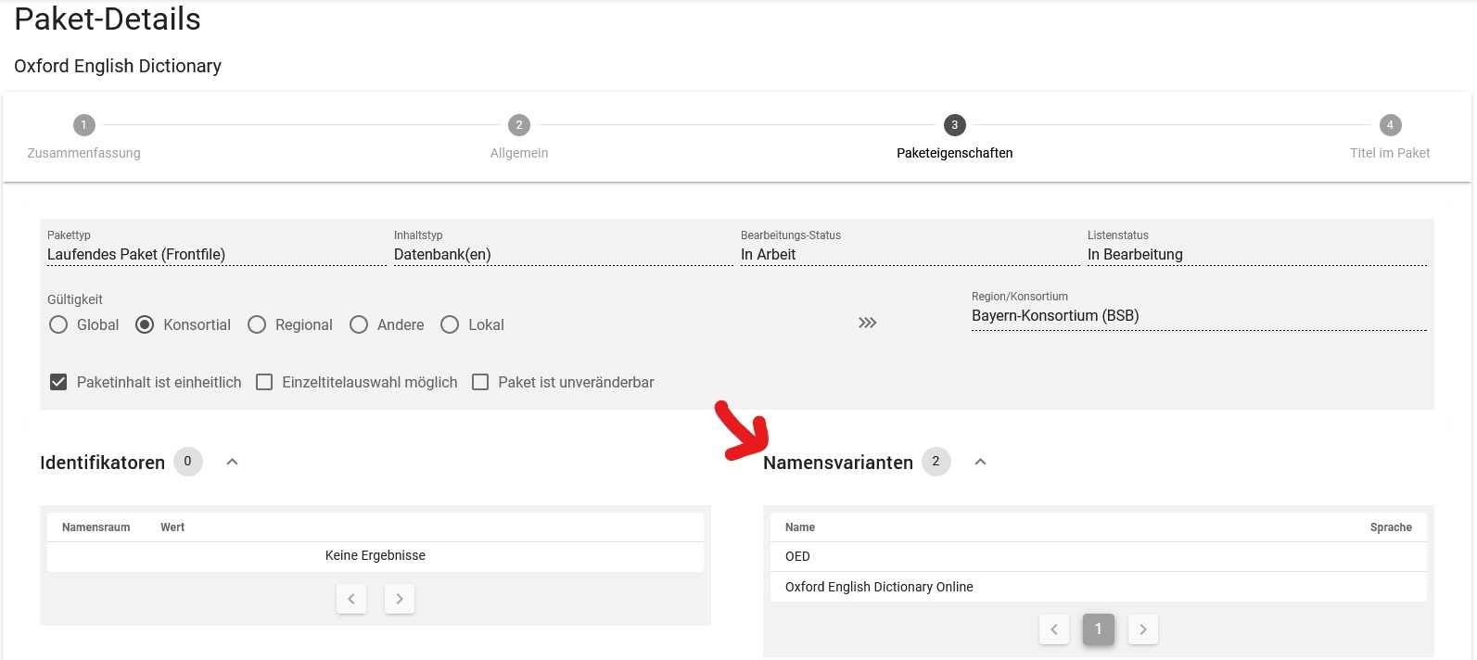Click step 2 circle icon for Allgemein
1477x660 pixels.
pos(518,125)
